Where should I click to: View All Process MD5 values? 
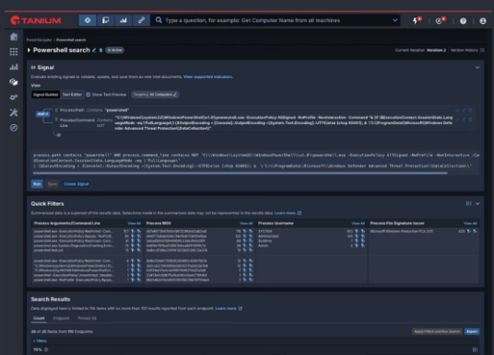246,223
